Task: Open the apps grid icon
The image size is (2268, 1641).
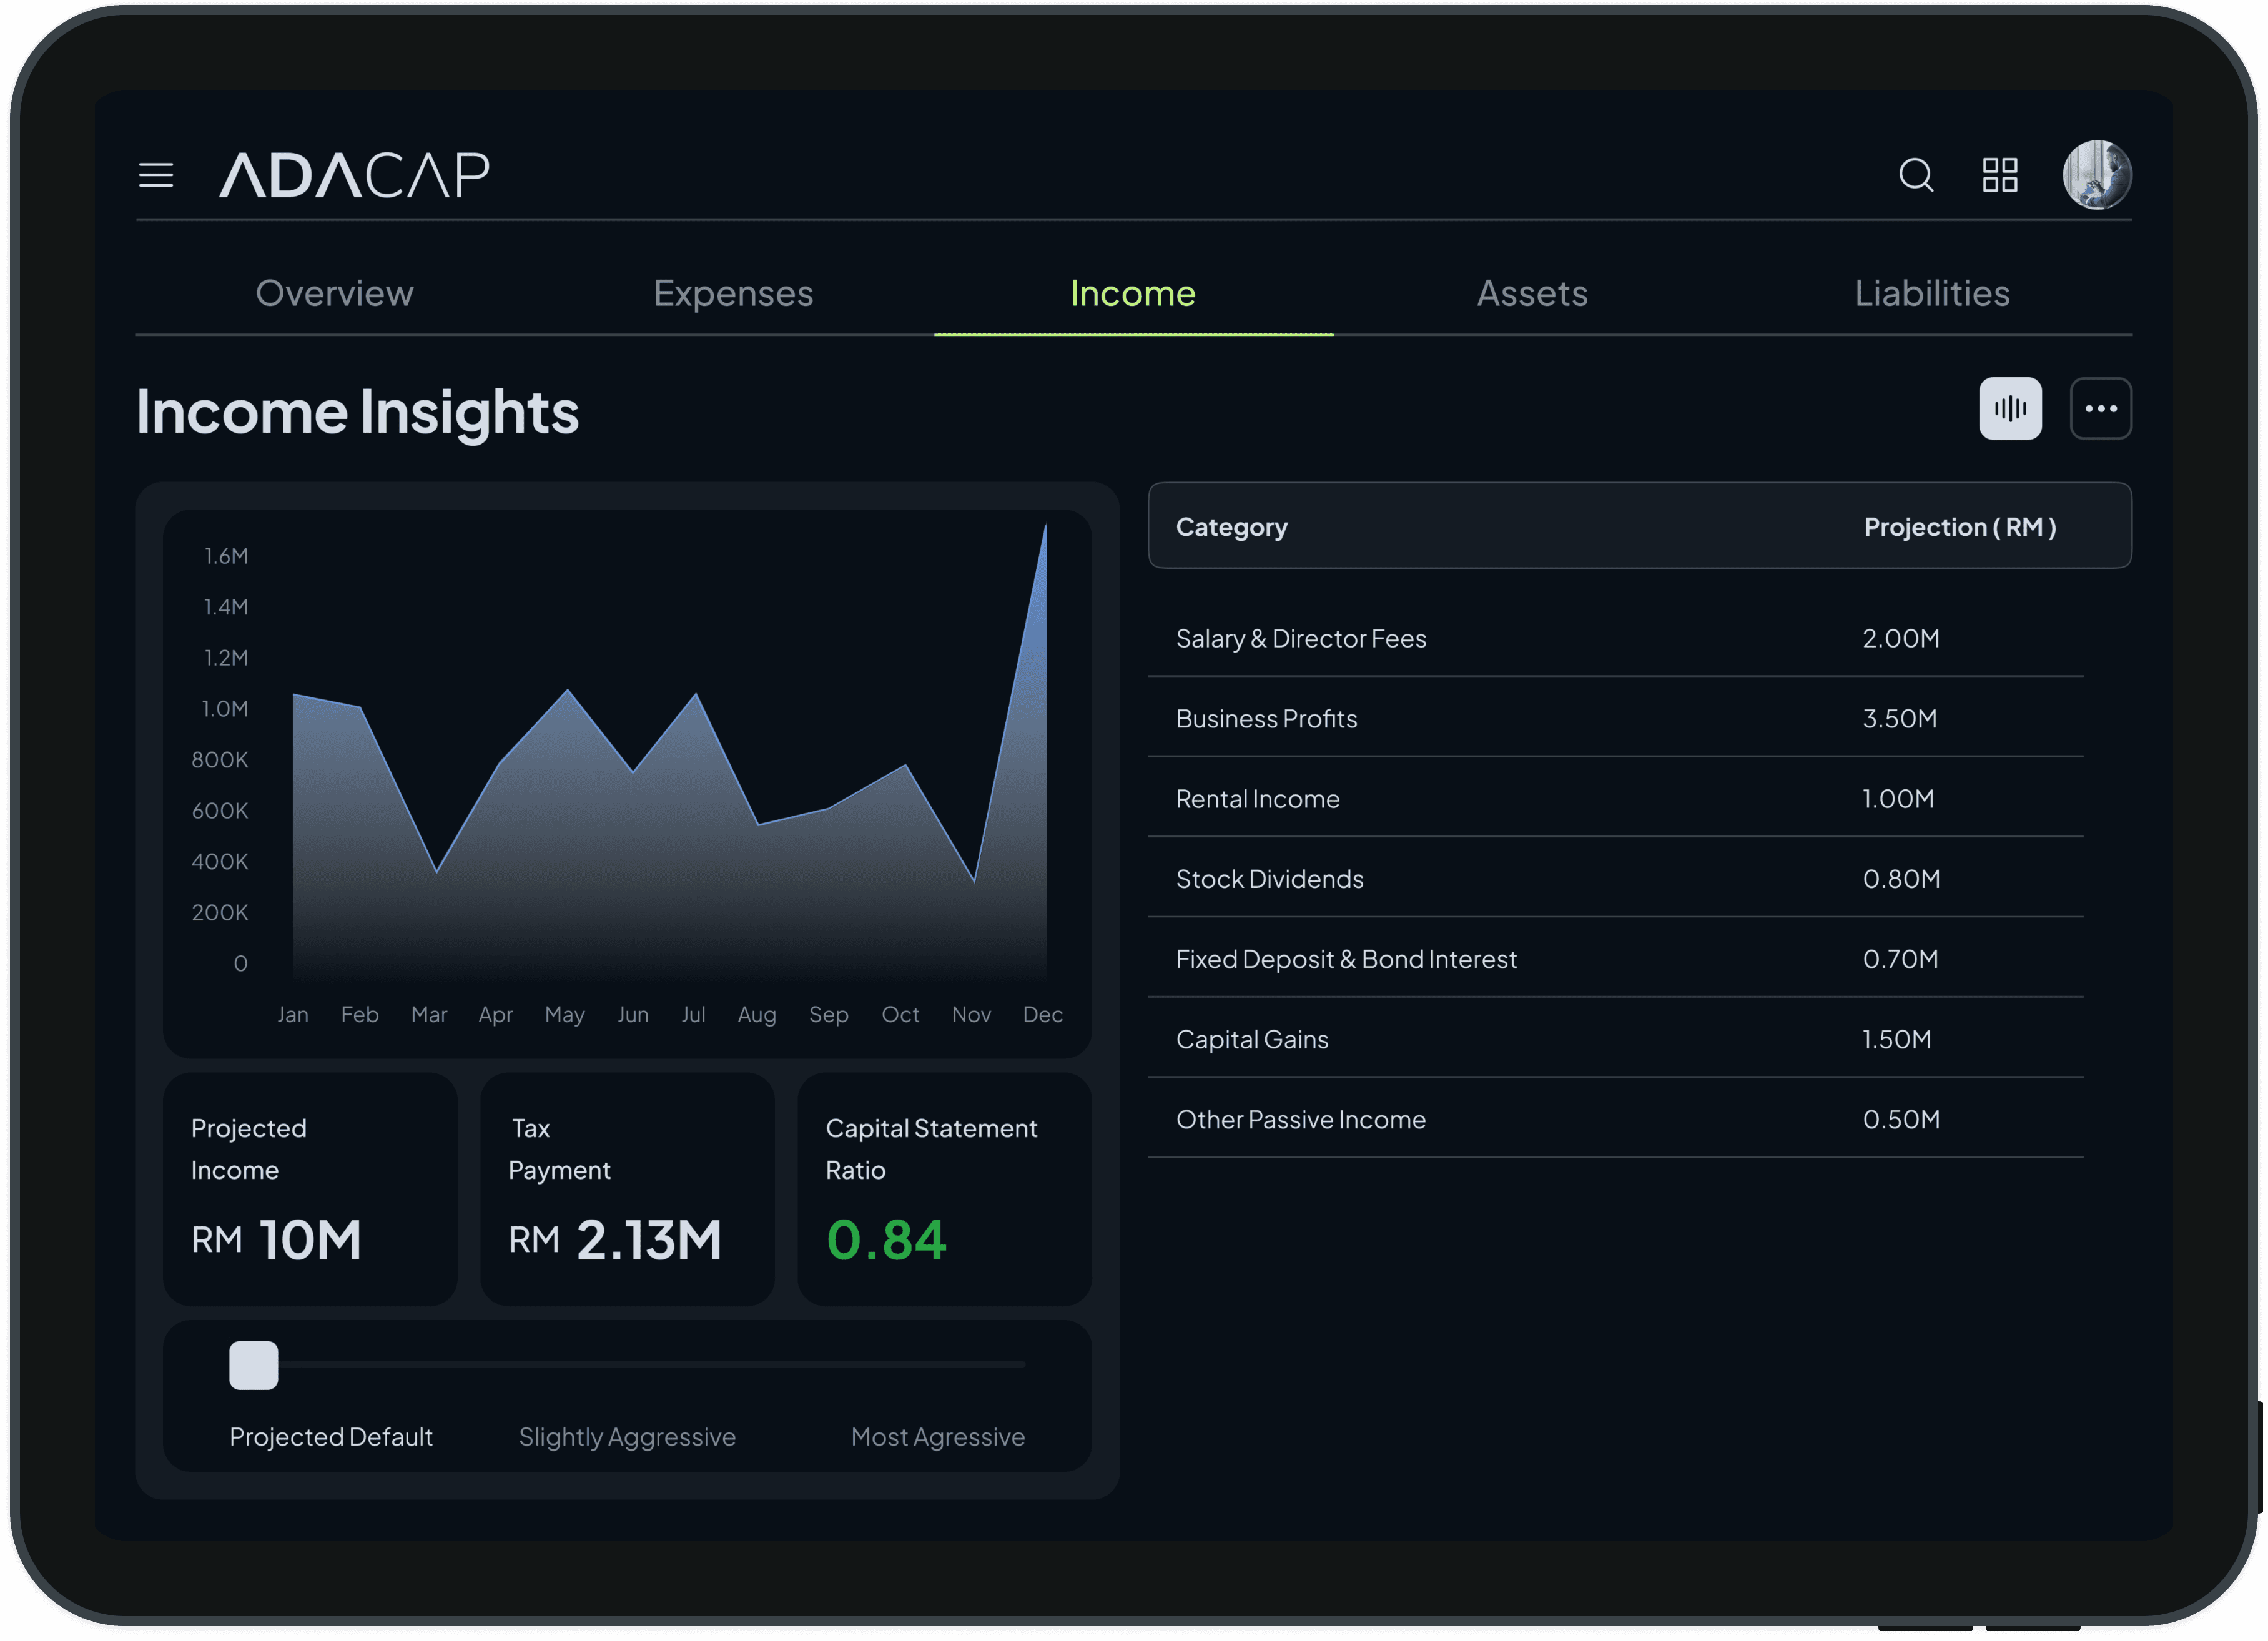Action: tap(2000, 175)
